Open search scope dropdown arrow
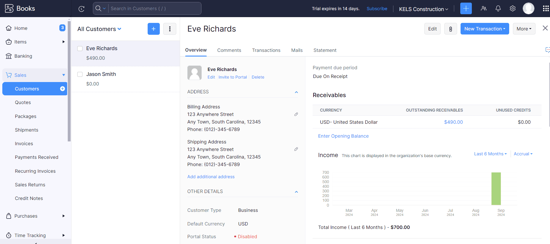The width and height of the screenshot is (550, 244). [x=104, y=8]
